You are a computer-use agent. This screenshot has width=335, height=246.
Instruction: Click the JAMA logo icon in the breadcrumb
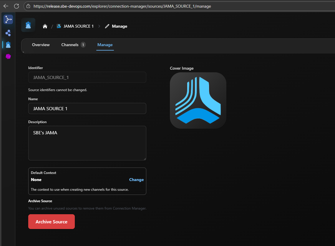(59, 26)
